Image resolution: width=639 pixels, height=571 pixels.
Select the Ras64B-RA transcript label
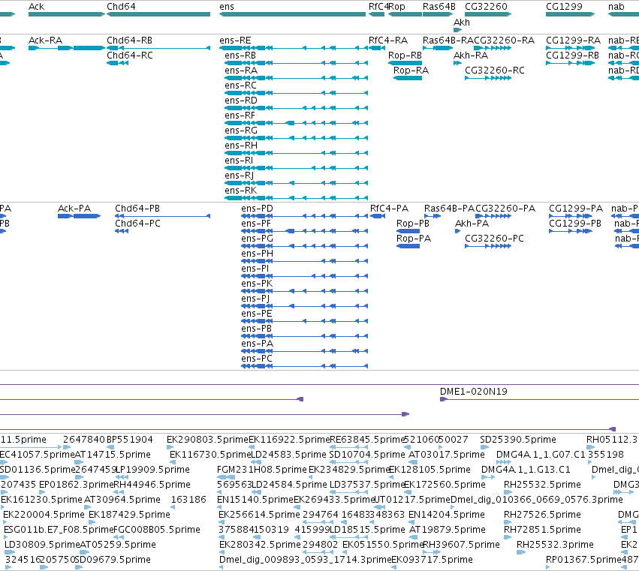[x=448, y=41]
